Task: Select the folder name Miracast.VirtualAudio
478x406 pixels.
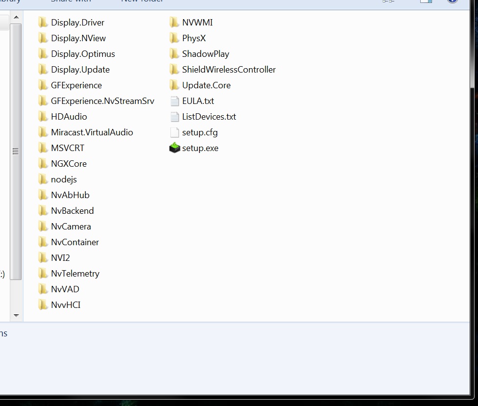Action: [x=92, y=132]
